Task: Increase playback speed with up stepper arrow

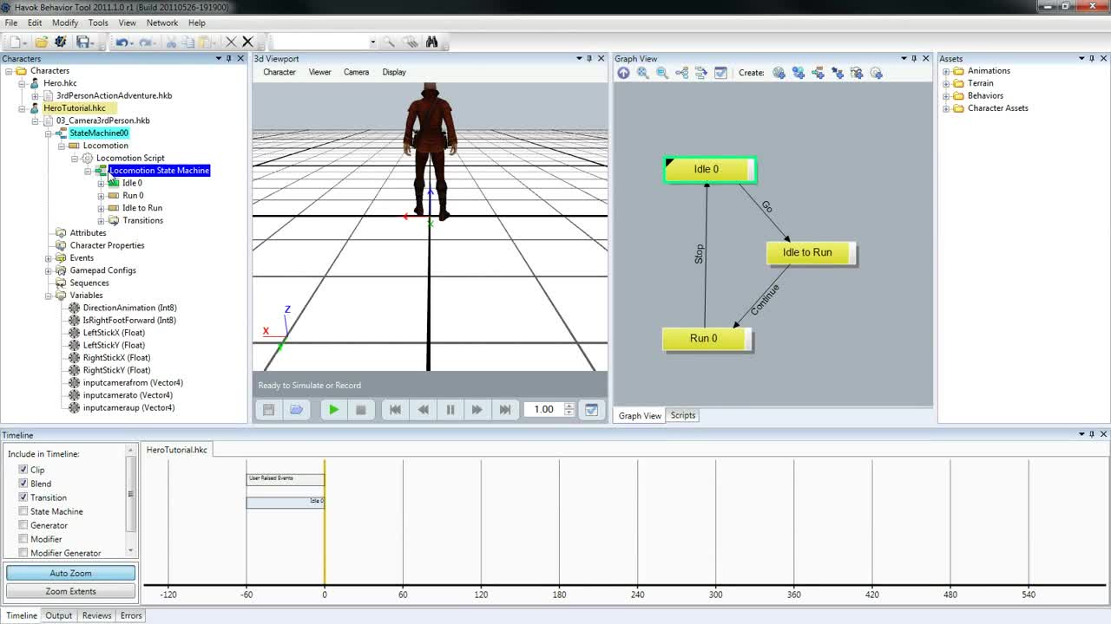Action: (569, 406)
